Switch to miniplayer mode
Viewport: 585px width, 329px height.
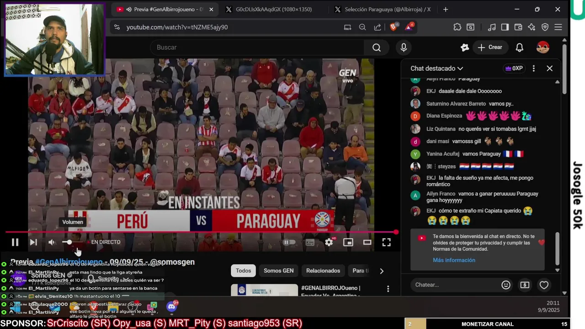348,243
